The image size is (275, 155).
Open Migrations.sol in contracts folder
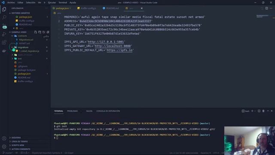click(26, 40)
